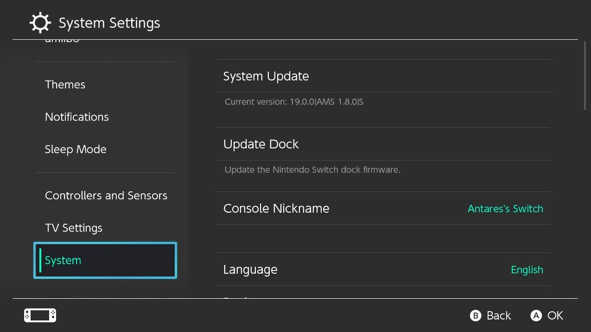The width and height of the screenshot is (591, 332).
Task: Start System Update
Action: (x=266, y=76)
